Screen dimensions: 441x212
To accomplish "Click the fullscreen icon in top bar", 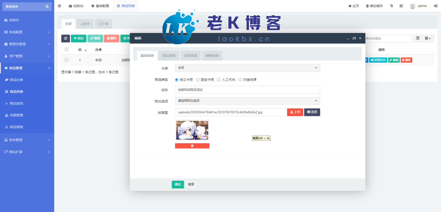I will point(401,6).
